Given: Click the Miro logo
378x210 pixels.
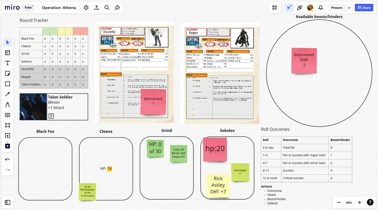Looking at the screenshot, I should (13, 8).
